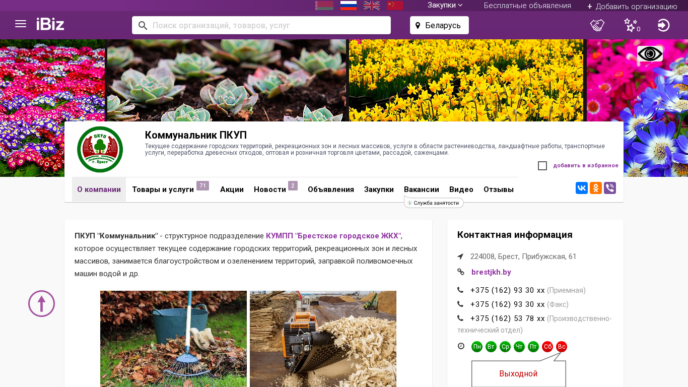Open favorites stars icon
This screenshot has width=688, height=387.
(x=632, y=25)
